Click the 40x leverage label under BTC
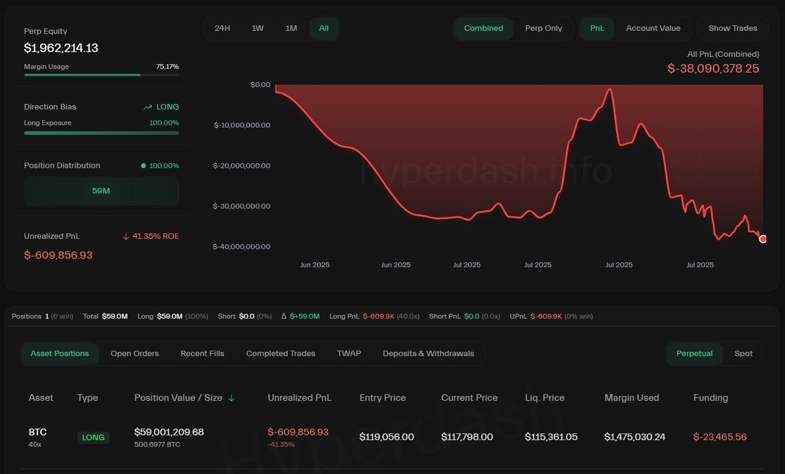The image size is (785, 474). click(x=35, y=445)
